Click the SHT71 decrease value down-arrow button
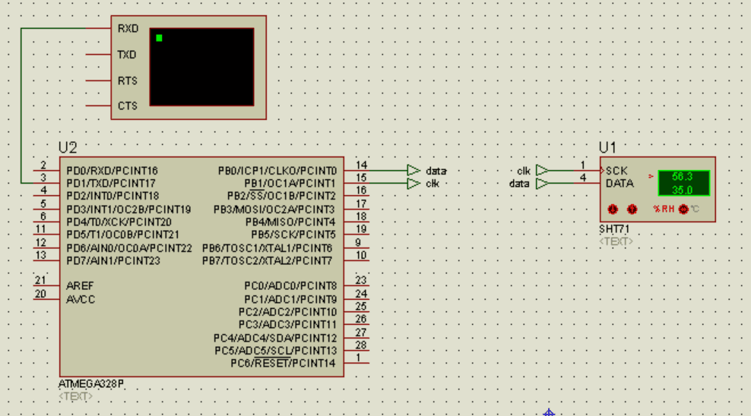Viewport: 751px width, 416px height. [613, 209]
